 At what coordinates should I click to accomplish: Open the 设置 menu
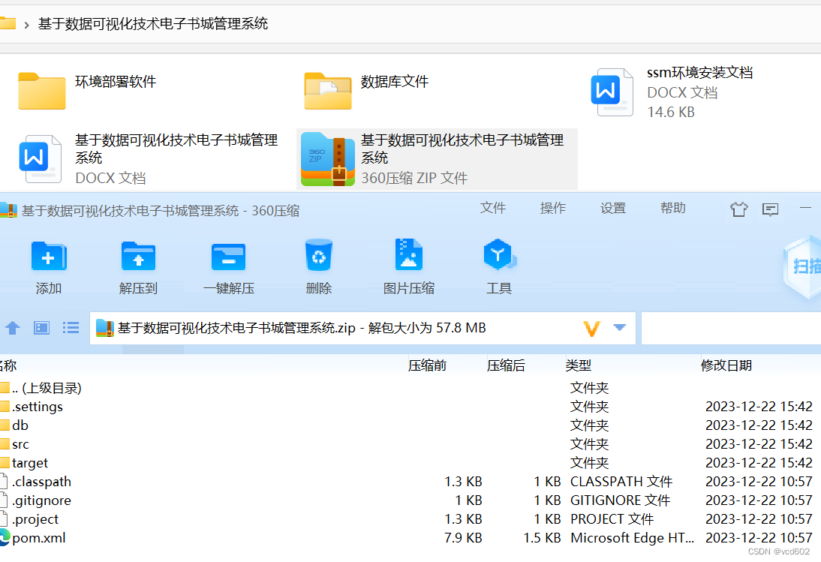612,208
